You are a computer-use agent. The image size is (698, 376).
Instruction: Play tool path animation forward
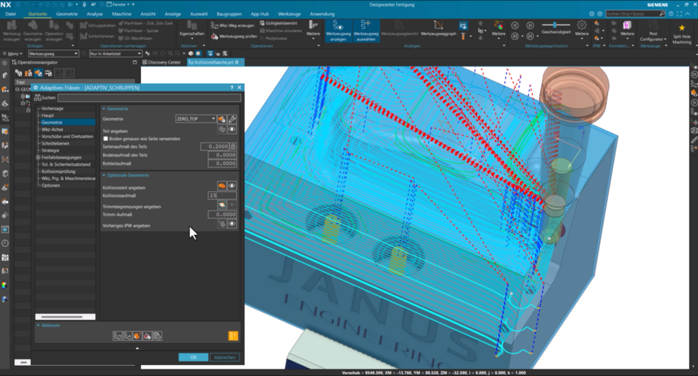530,26
